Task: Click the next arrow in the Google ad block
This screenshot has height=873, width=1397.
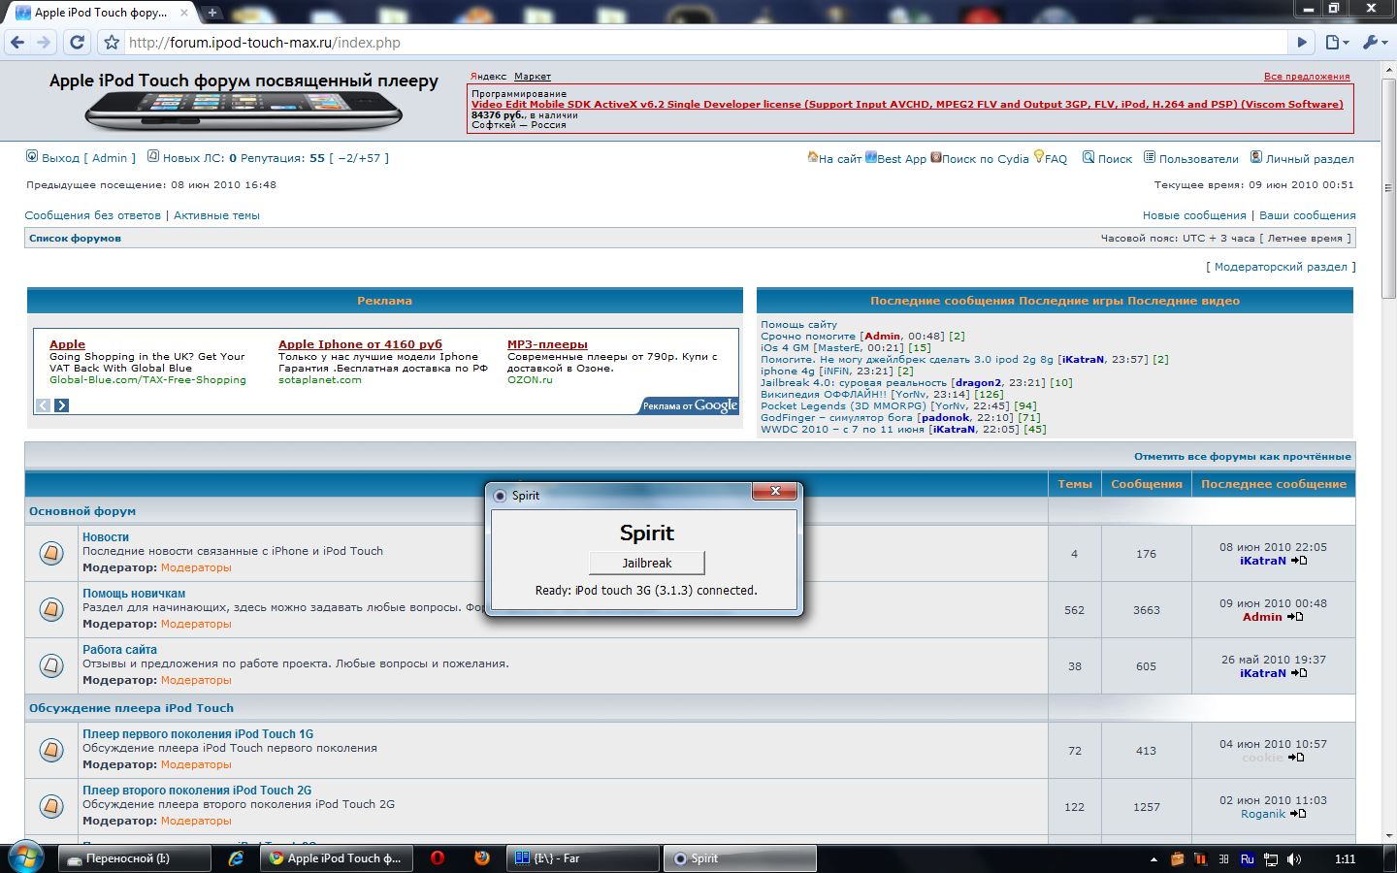Action: pyautogui.click(x=61, y=405)
